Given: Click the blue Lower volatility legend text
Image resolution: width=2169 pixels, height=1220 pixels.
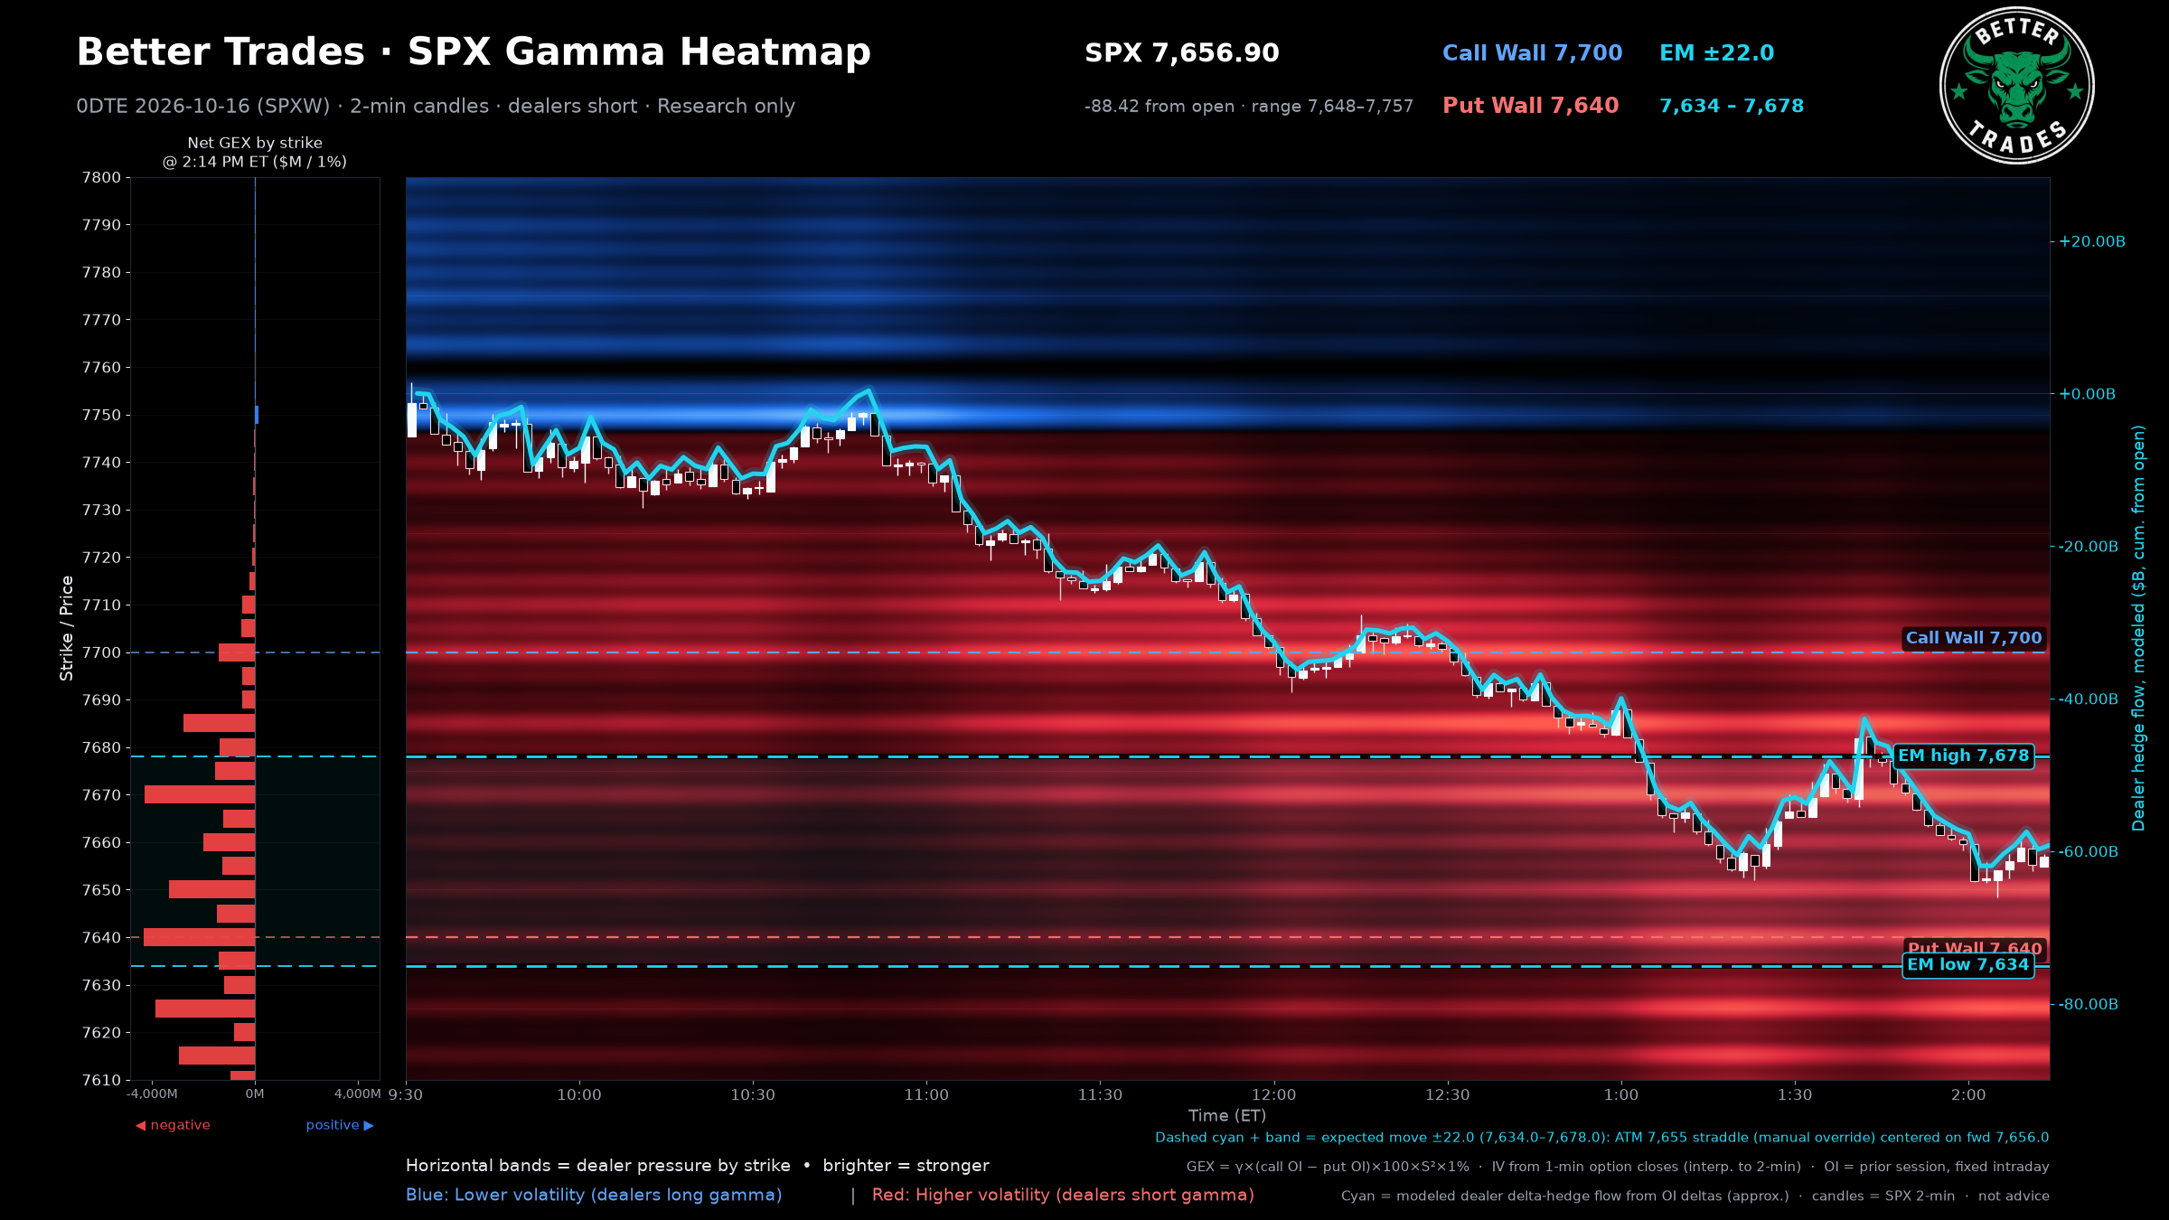Looking at the screenshot, I should click(594, 1195).
